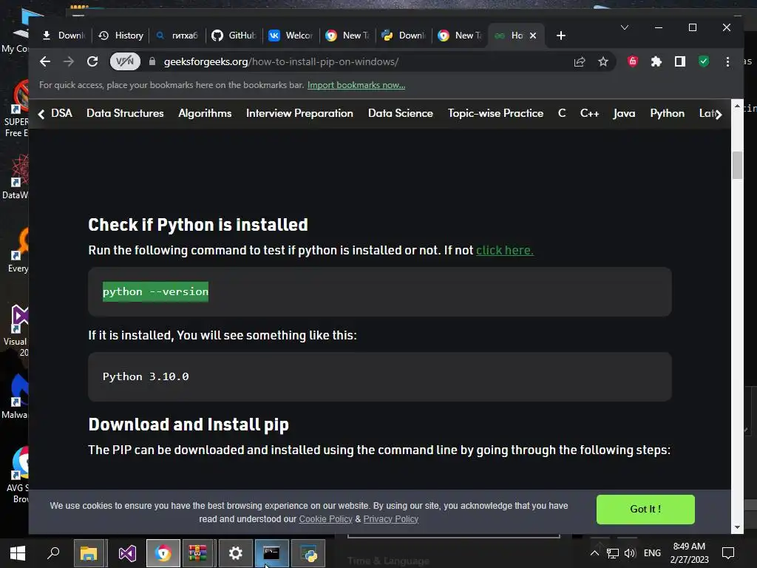Switch to the гитхаб search tab

coord(177,35)
